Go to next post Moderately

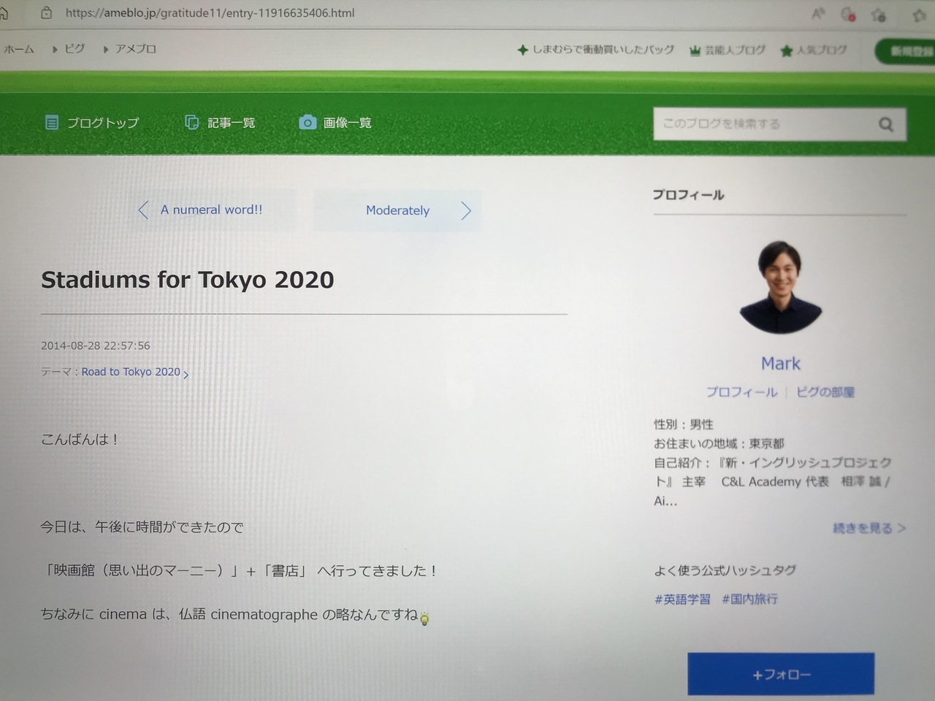(x=397, y=211)
